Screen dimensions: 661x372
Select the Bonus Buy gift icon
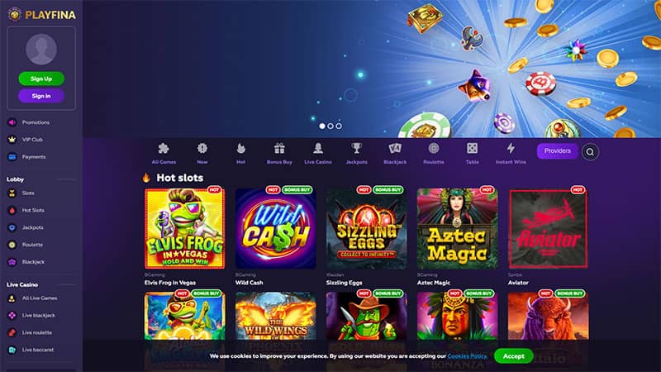coord(279,153)
